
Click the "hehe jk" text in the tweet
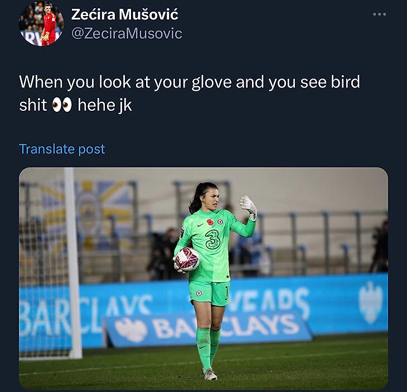click(105, 105)
